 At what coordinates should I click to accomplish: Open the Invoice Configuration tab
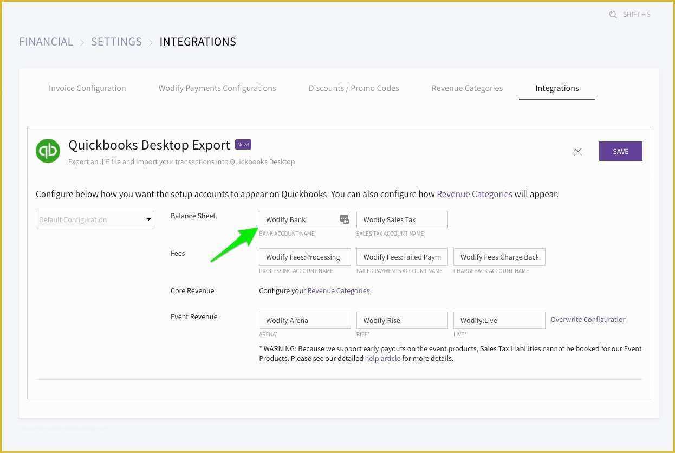[87, 88]
